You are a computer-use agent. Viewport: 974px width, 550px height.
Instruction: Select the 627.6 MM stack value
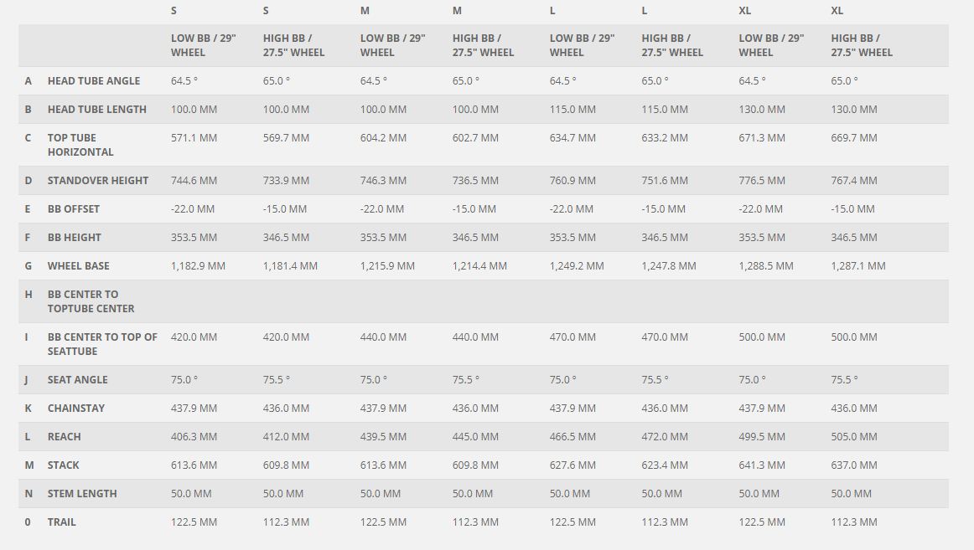coord(572,465)
